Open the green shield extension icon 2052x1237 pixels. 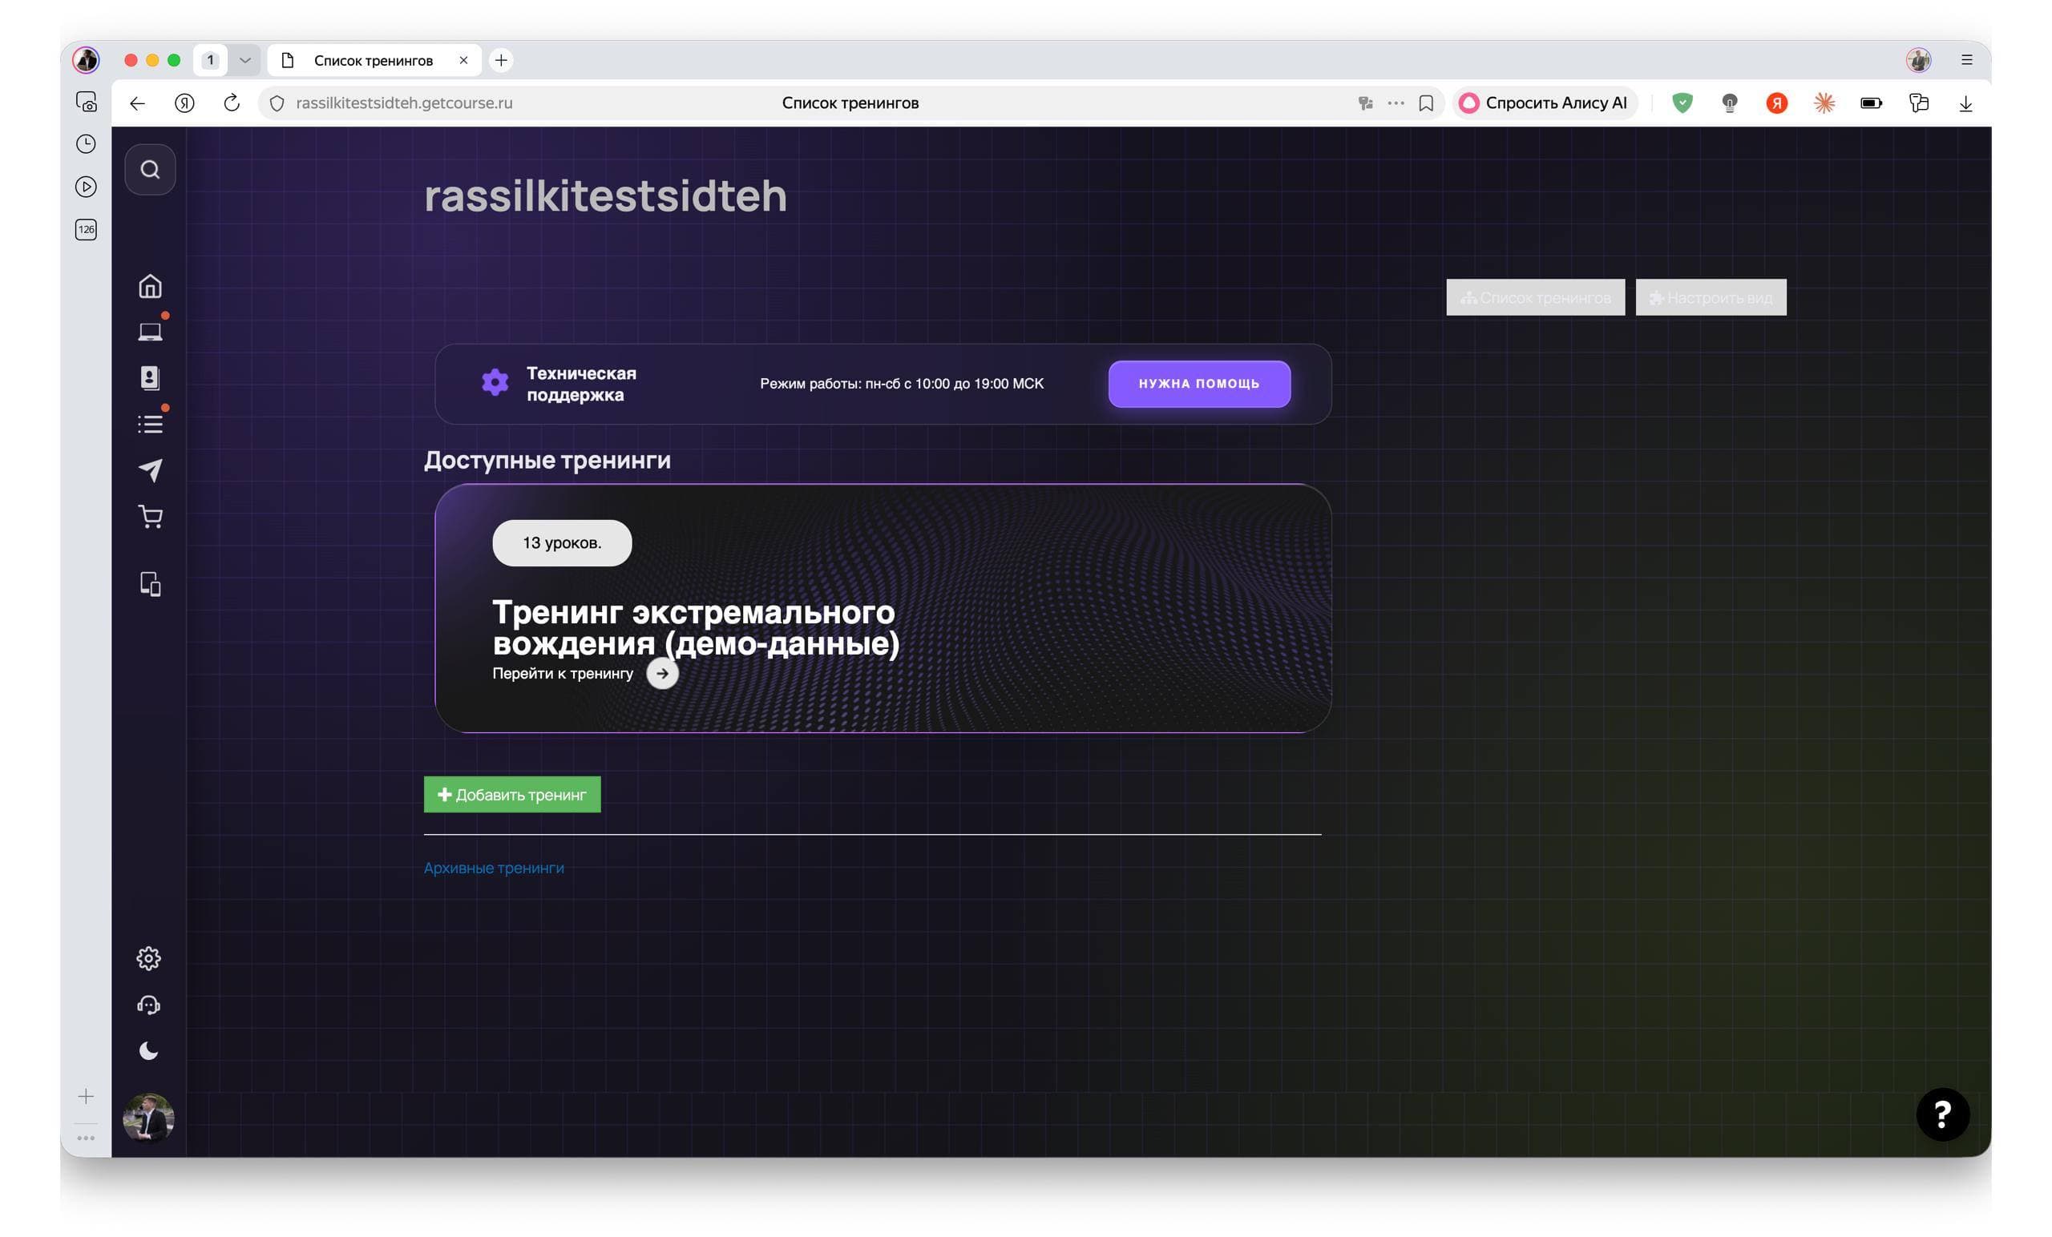[1682, 103]
